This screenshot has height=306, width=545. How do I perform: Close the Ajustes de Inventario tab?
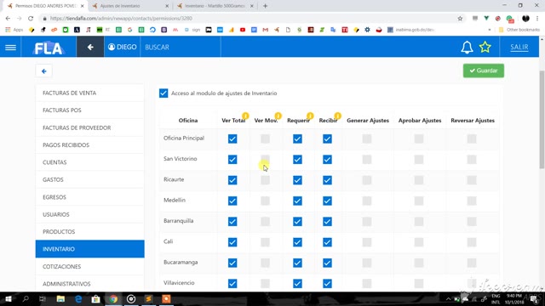point(167,6)
